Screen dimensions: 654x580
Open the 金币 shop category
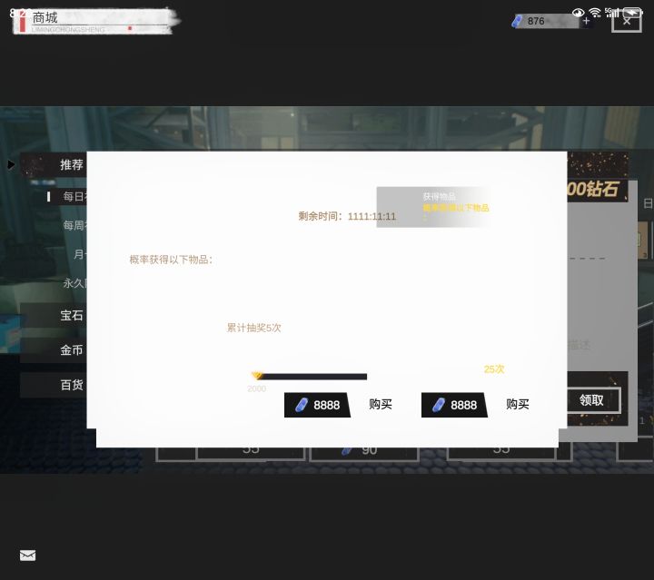[x=54, y=350]
